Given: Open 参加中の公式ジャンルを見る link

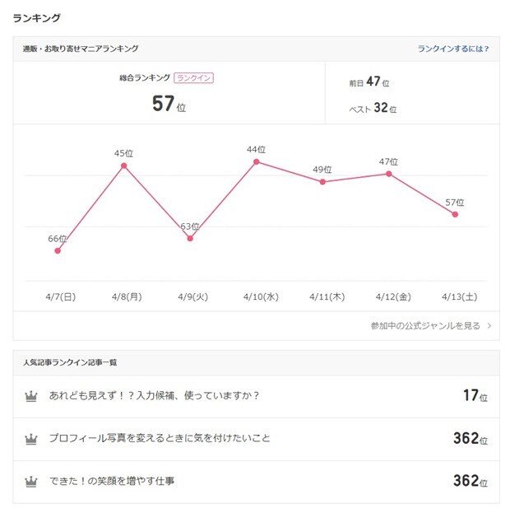Looking at the screenshot, I should (x=424, y=326).
